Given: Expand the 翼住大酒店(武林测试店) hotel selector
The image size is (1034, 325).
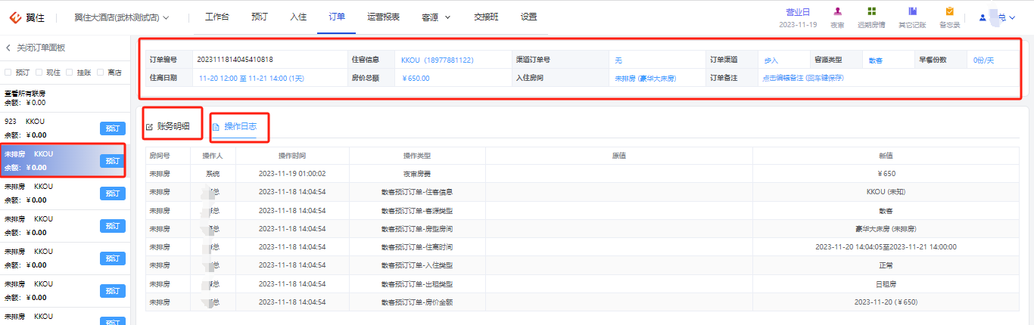Looking at the screenshot, I should [166, 17].
